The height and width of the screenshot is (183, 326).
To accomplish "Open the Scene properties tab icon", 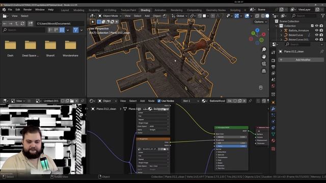I will click(x=273, y=80).
